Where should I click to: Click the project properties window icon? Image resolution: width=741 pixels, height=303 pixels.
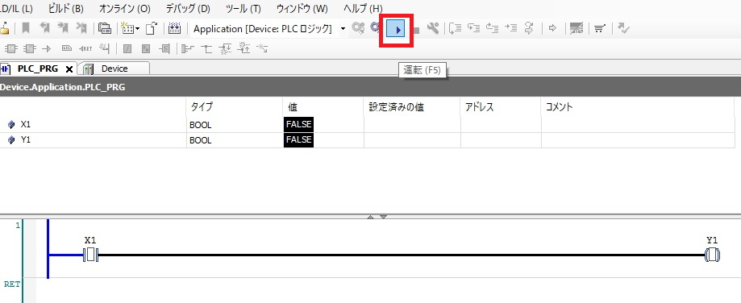pyautogui.click(x=105, y=29)
